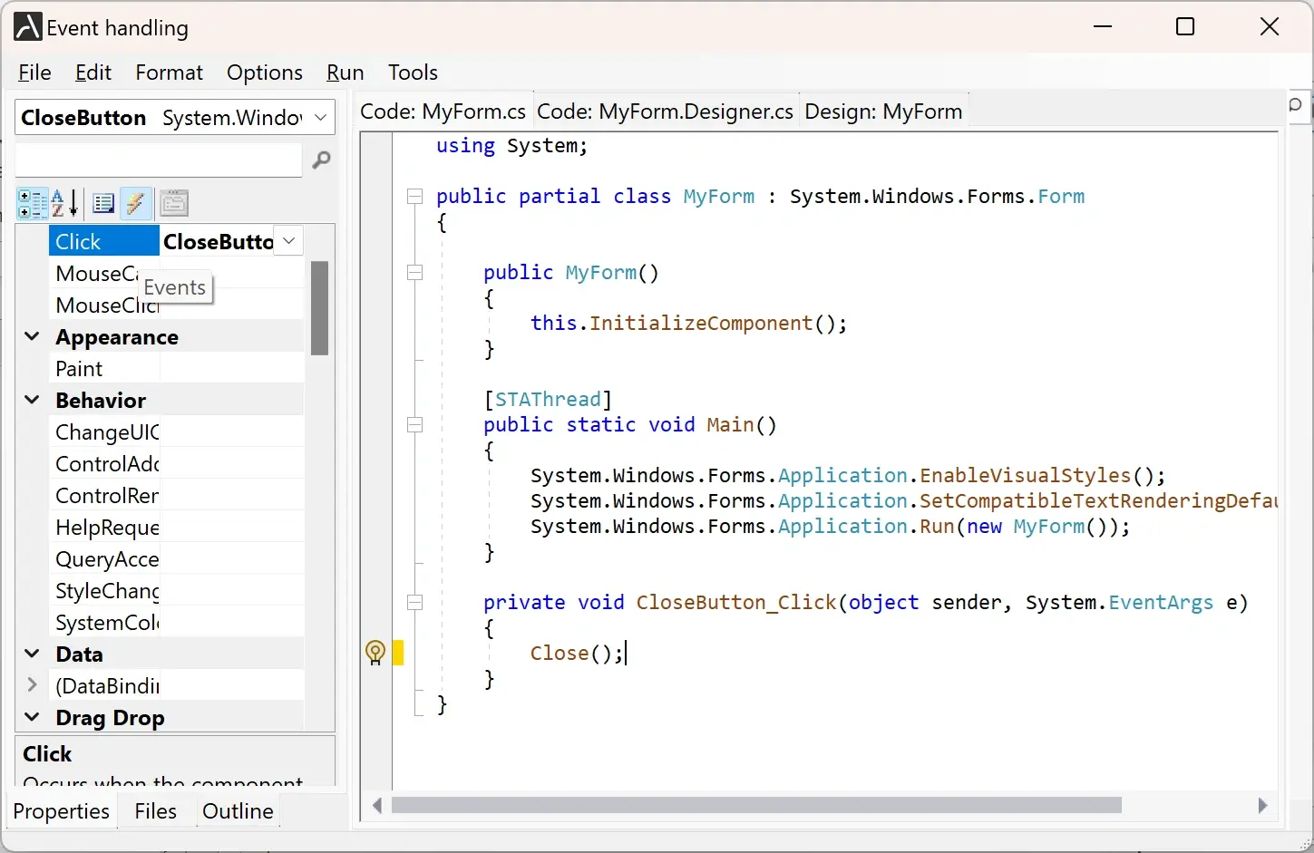The height and width of the screenshot is (853, 1314).
Task: Expand the (DataBindings) node
Action: 32,685
